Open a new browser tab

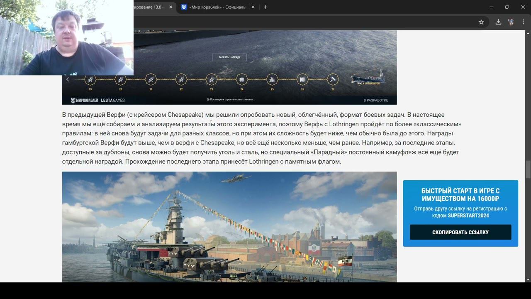[x=265, y=7]
